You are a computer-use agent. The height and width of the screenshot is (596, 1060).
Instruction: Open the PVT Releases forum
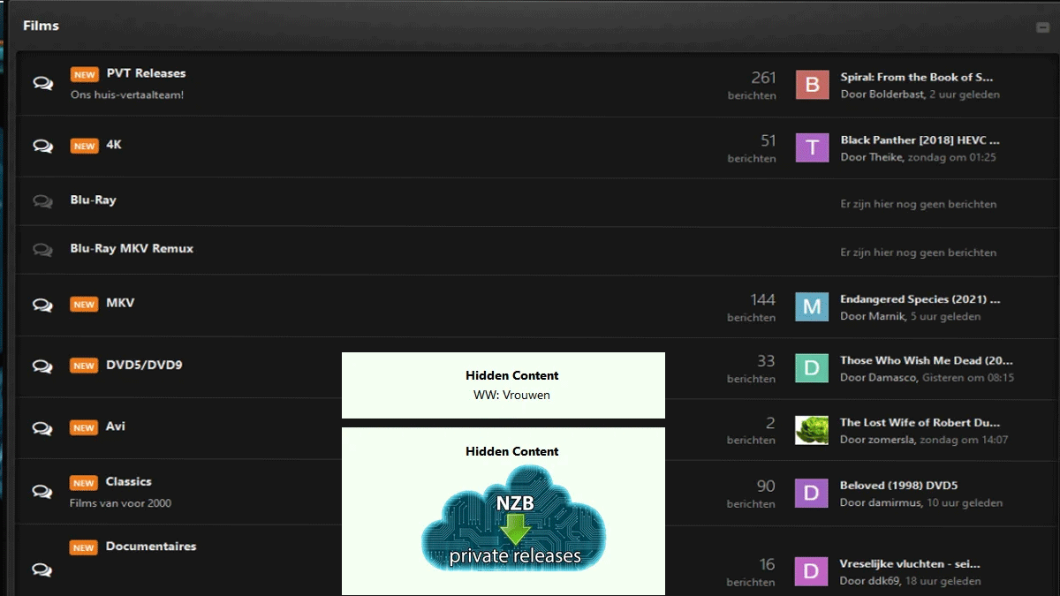(146, 73)
